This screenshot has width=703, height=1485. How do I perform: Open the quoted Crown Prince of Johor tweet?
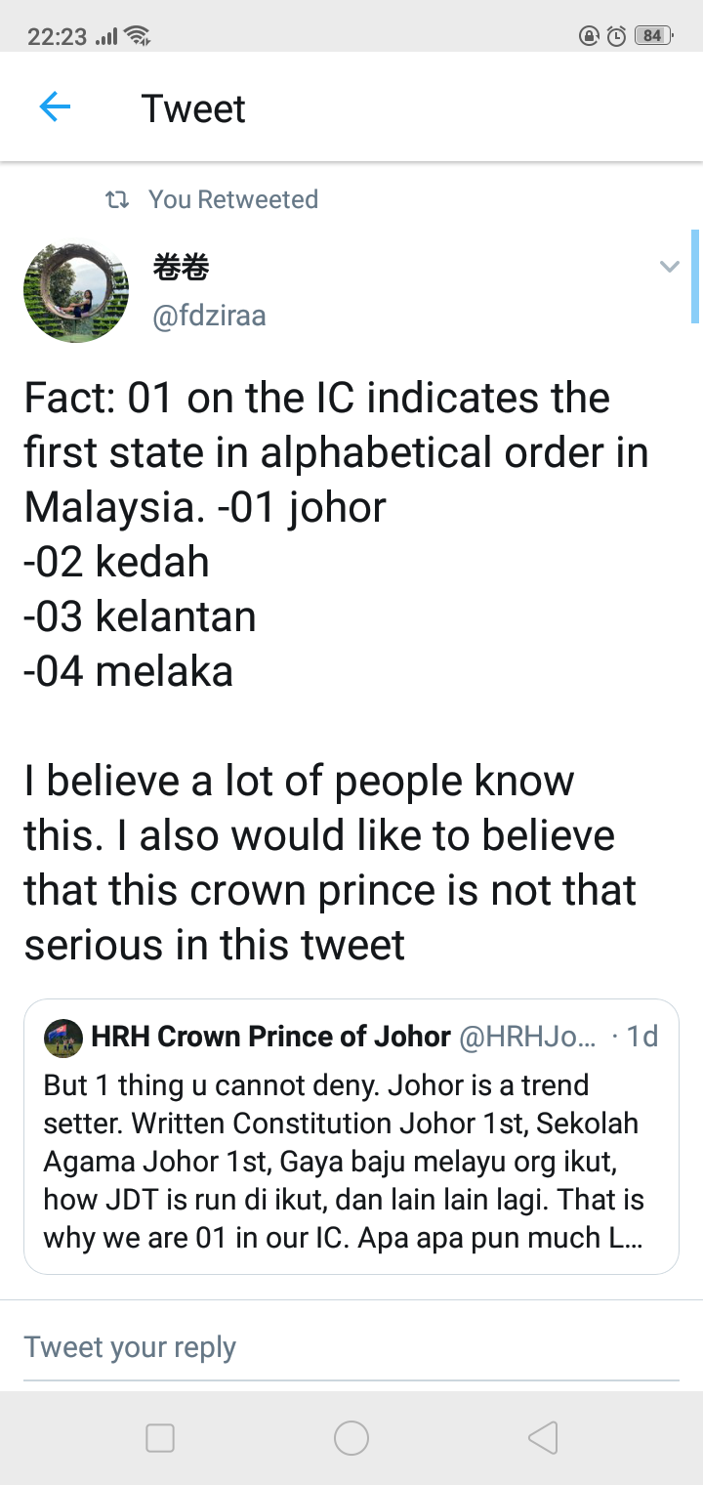click(x=351, y=1163)
